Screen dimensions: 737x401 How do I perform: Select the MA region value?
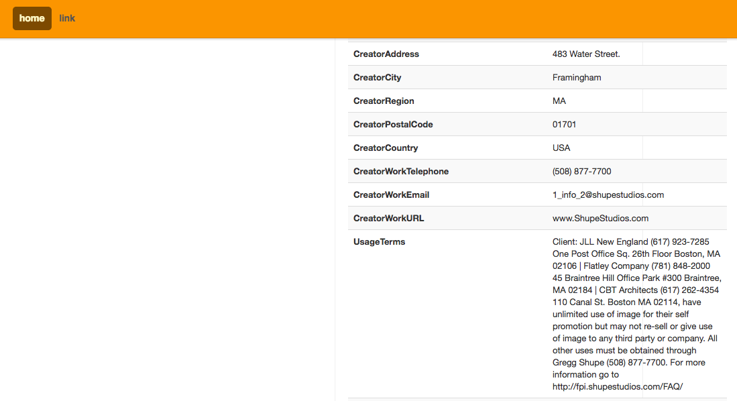click(x=559, y=101)
